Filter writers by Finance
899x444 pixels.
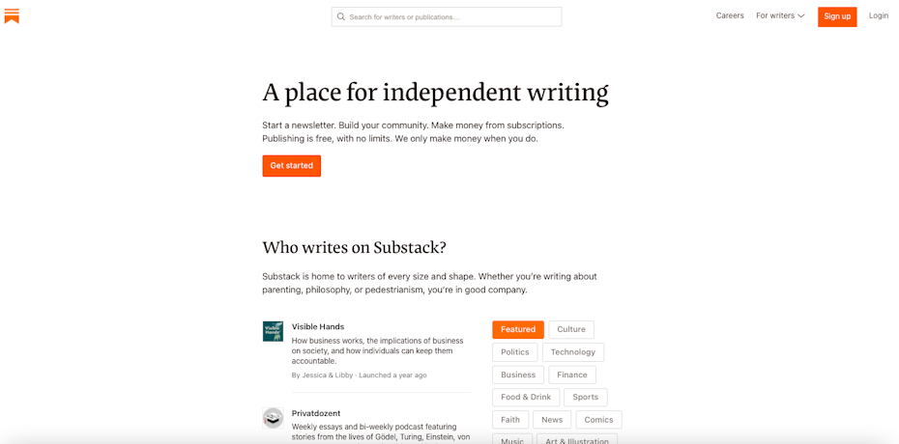coord(572,375)
